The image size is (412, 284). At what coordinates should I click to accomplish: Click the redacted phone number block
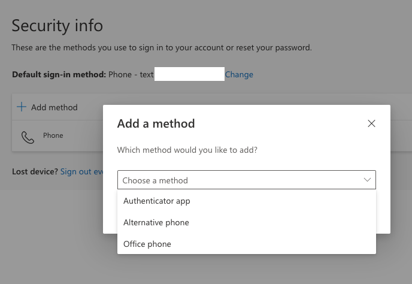pyautogui.click(x=189, y=74)
